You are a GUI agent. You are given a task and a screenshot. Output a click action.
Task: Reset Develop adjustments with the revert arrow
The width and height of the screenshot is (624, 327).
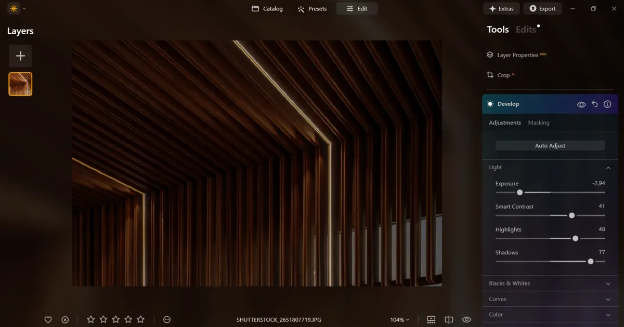(x=594, y=104)
